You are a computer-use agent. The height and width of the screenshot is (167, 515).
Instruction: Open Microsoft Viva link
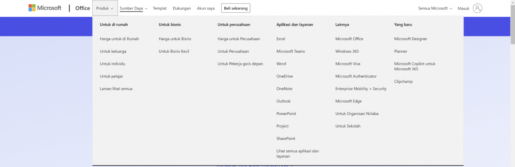(x=348, y=64)
